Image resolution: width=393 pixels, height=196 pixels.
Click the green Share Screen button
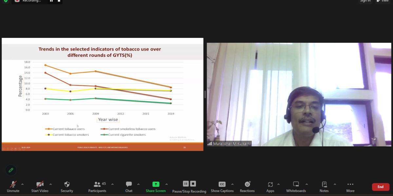click(156, 187)
